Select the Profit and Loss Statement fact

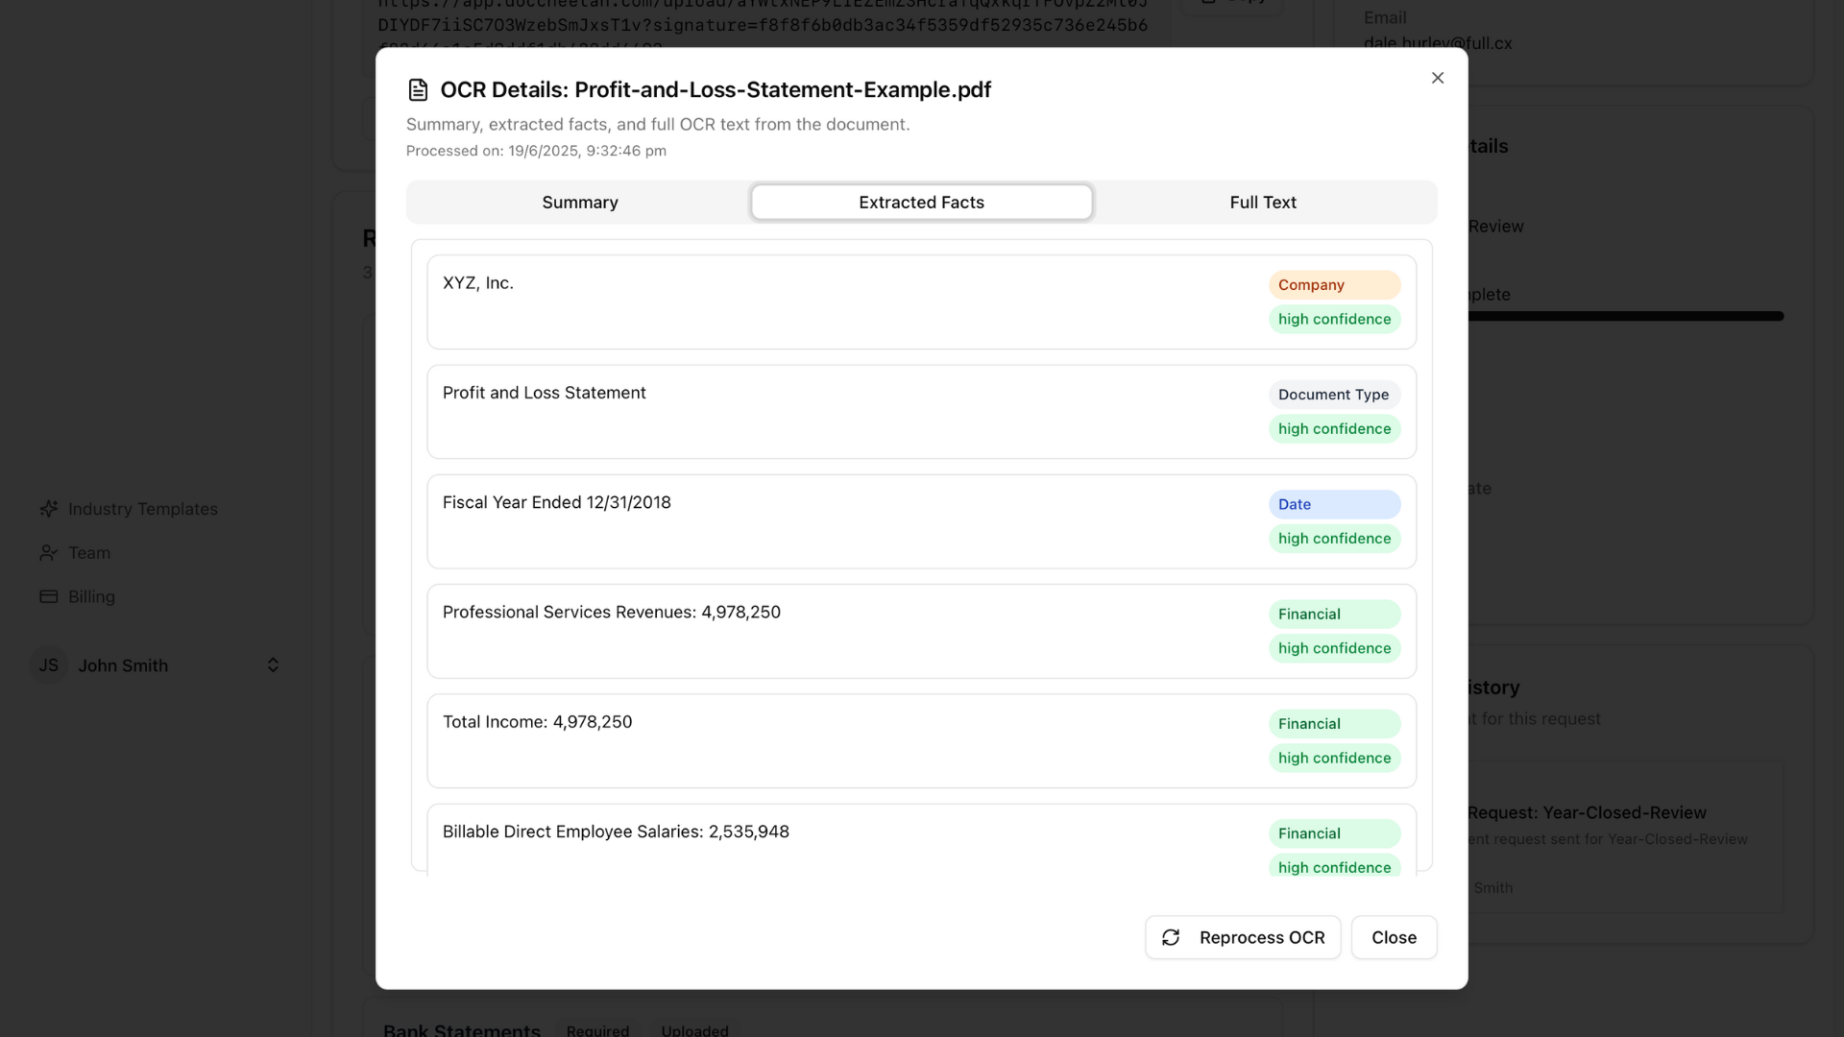pyautogui.click(x=544, y=393)
